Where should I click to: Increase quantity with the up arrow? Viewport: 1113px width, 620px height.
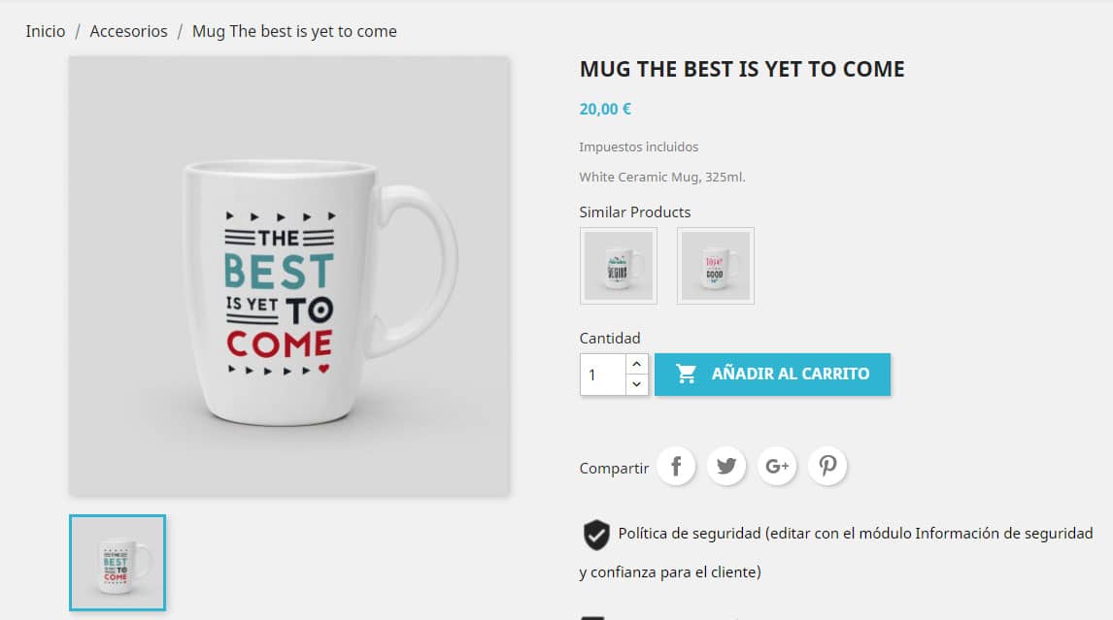coord(636,364)
